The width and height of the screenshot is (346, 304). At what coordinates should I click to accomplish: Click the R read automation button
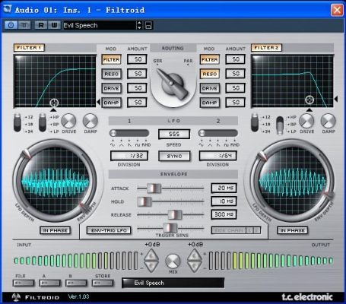tap(41, 25)
